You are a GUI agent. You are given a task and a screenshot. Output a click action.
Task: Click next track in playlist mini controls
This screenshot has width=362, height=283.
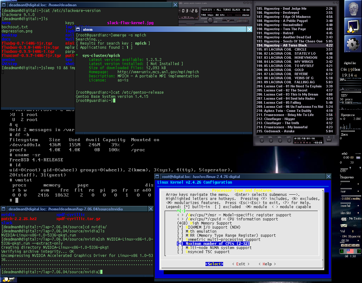click(307, 142)
